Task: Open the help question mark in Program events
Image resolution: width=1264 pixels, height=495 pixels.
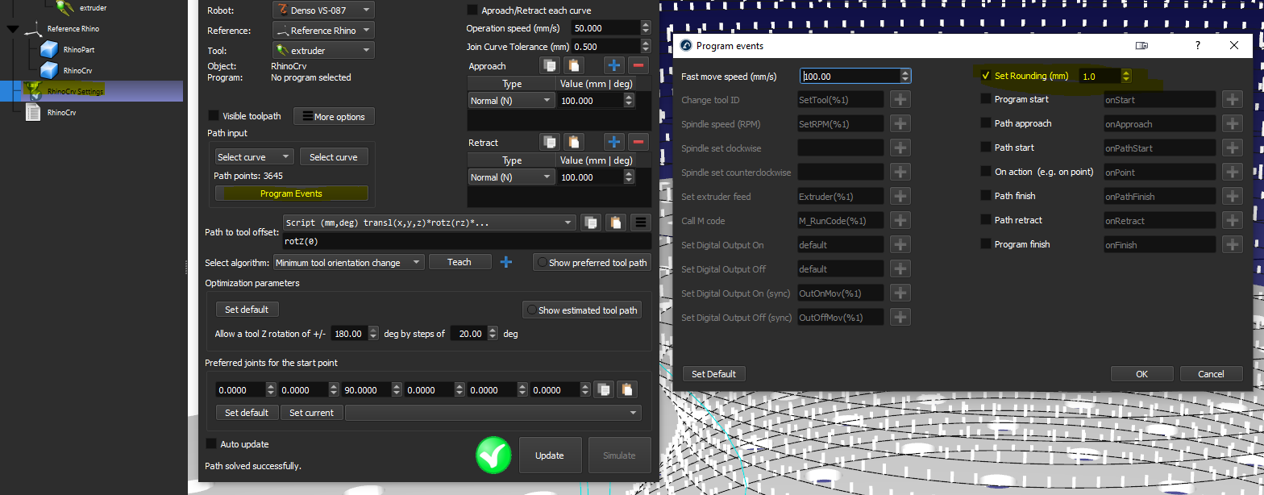Action: pyautogui.click(x=1198, y=46)
